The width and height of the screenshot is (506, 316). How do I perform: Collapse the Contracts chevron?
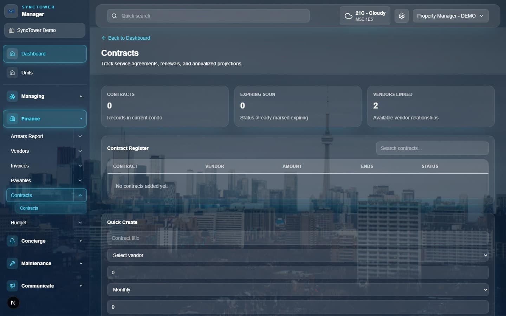click(x=80, y=195)
